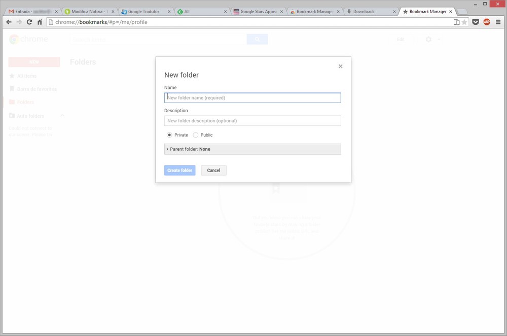The image size is (507, 336).
Task: Switch to the Google Tradutor tab
Action: point(144,11)
